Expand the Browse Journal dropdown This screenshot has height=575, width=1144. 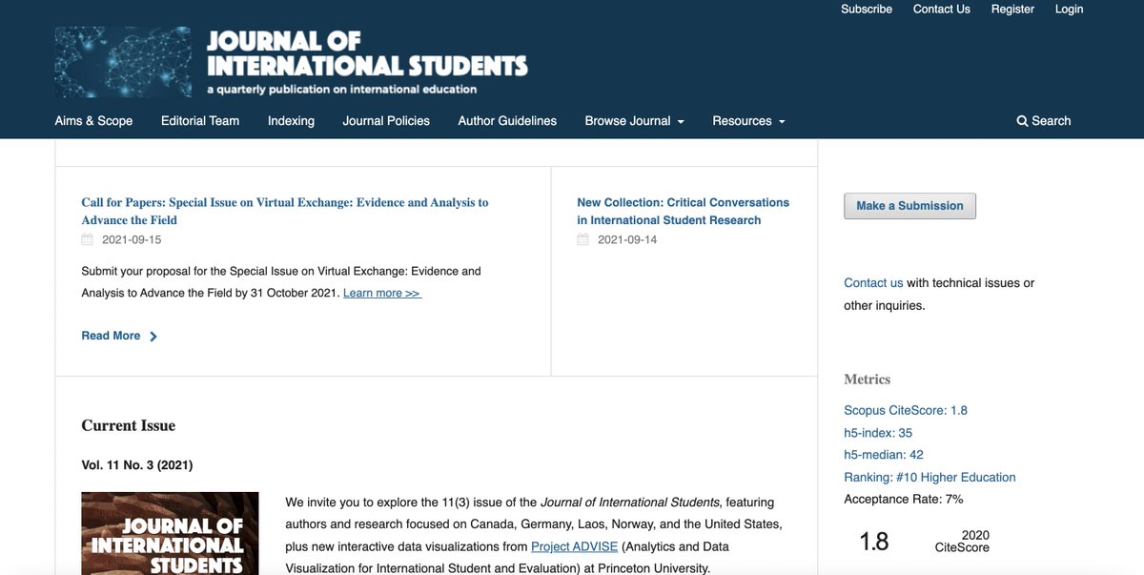tap(635, 121)
